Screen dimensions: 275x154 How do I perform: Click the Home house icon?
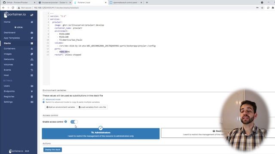click(x=32, y=22)
